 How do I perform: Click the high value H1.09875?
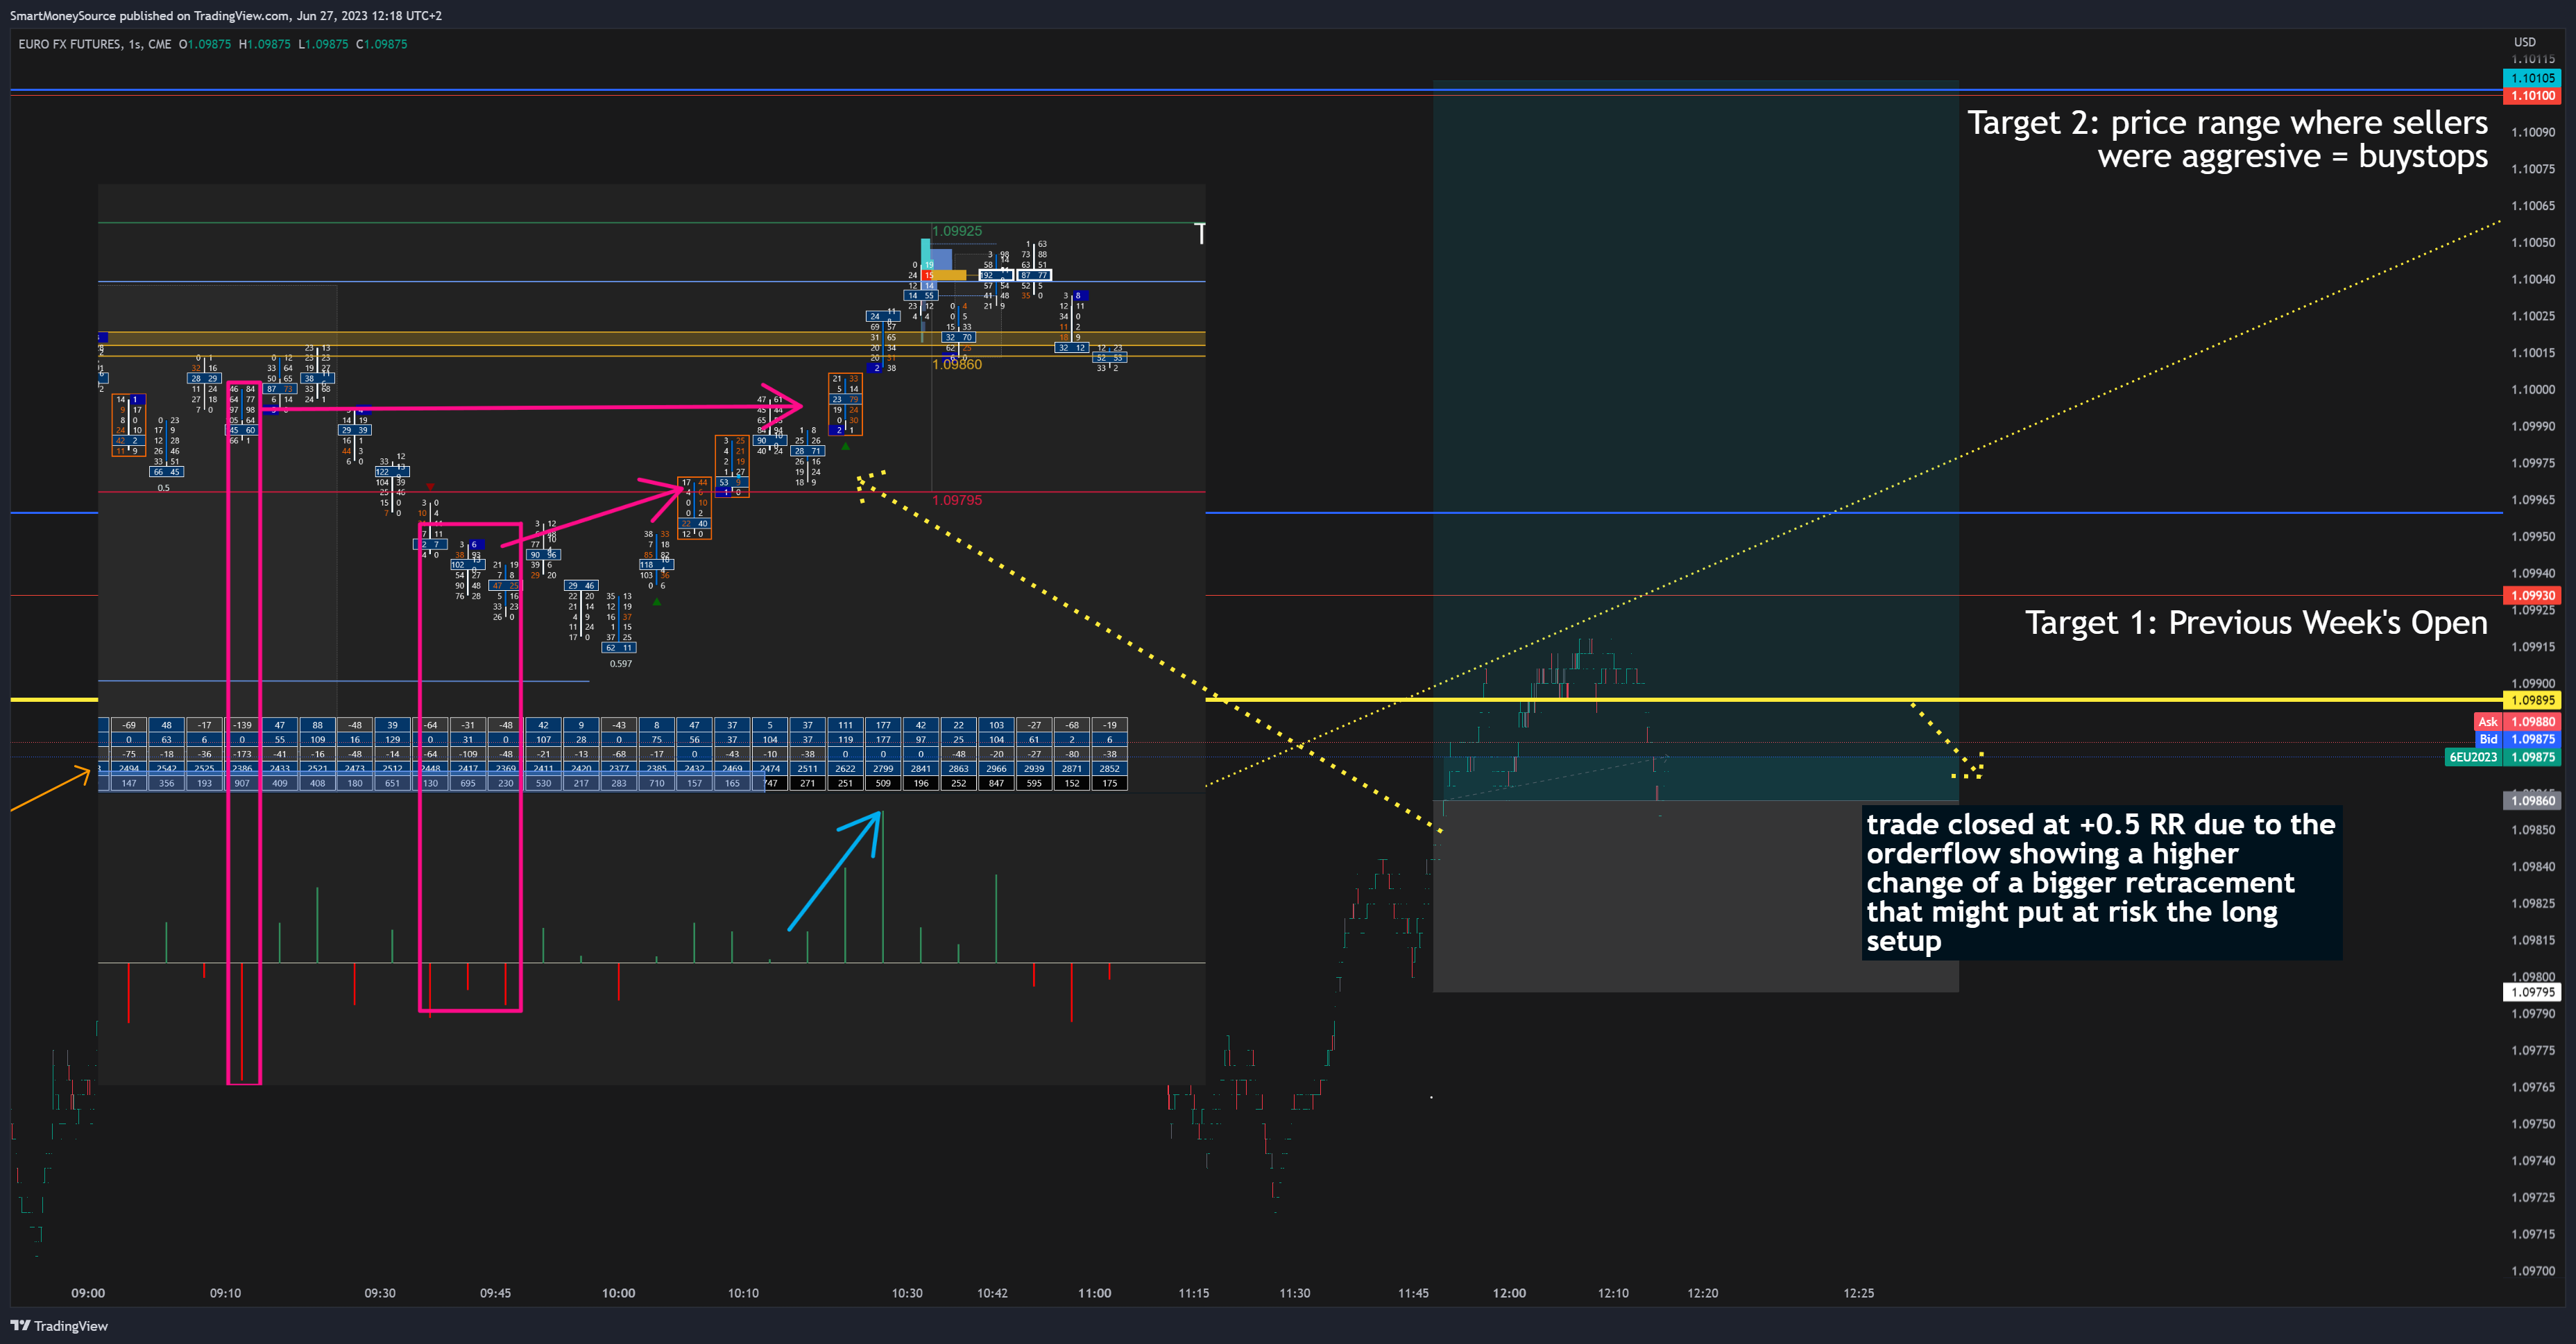pyautogui.click(x=265, y=44)
